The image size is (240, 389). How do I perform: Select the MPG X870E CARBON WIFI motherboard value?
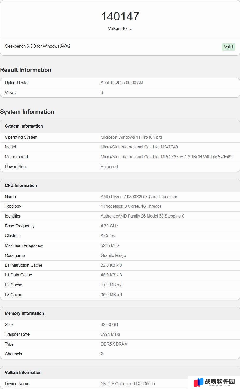pos(167,157)
